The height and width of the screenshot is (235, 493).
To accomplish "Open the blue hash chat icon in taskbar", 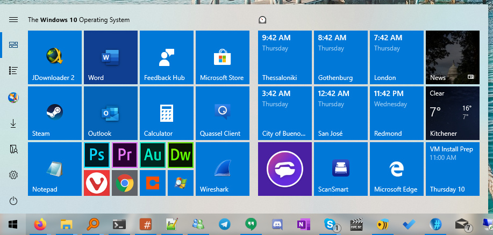I will pos(436,224).
